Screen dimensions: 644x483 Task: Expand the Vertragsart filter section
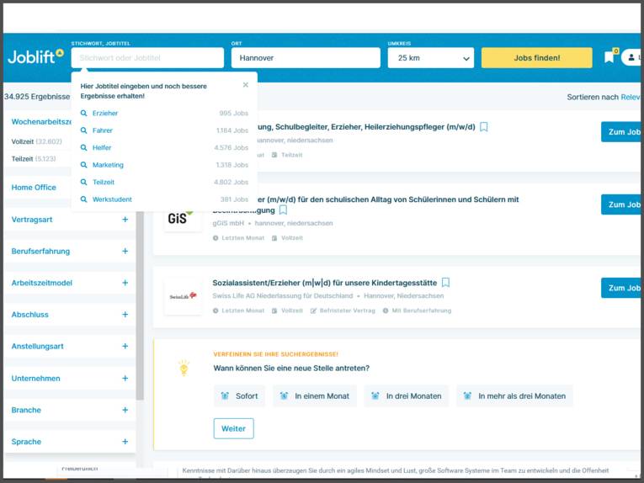coord(125,220)
